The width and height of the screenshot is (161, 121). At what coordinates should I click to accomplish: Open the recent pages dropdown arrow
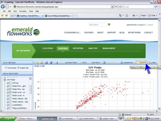point(11,7)
